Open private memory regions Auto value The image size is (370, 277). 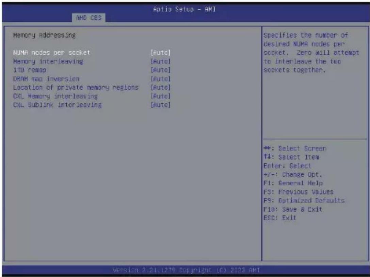click(x=160, y=87)
